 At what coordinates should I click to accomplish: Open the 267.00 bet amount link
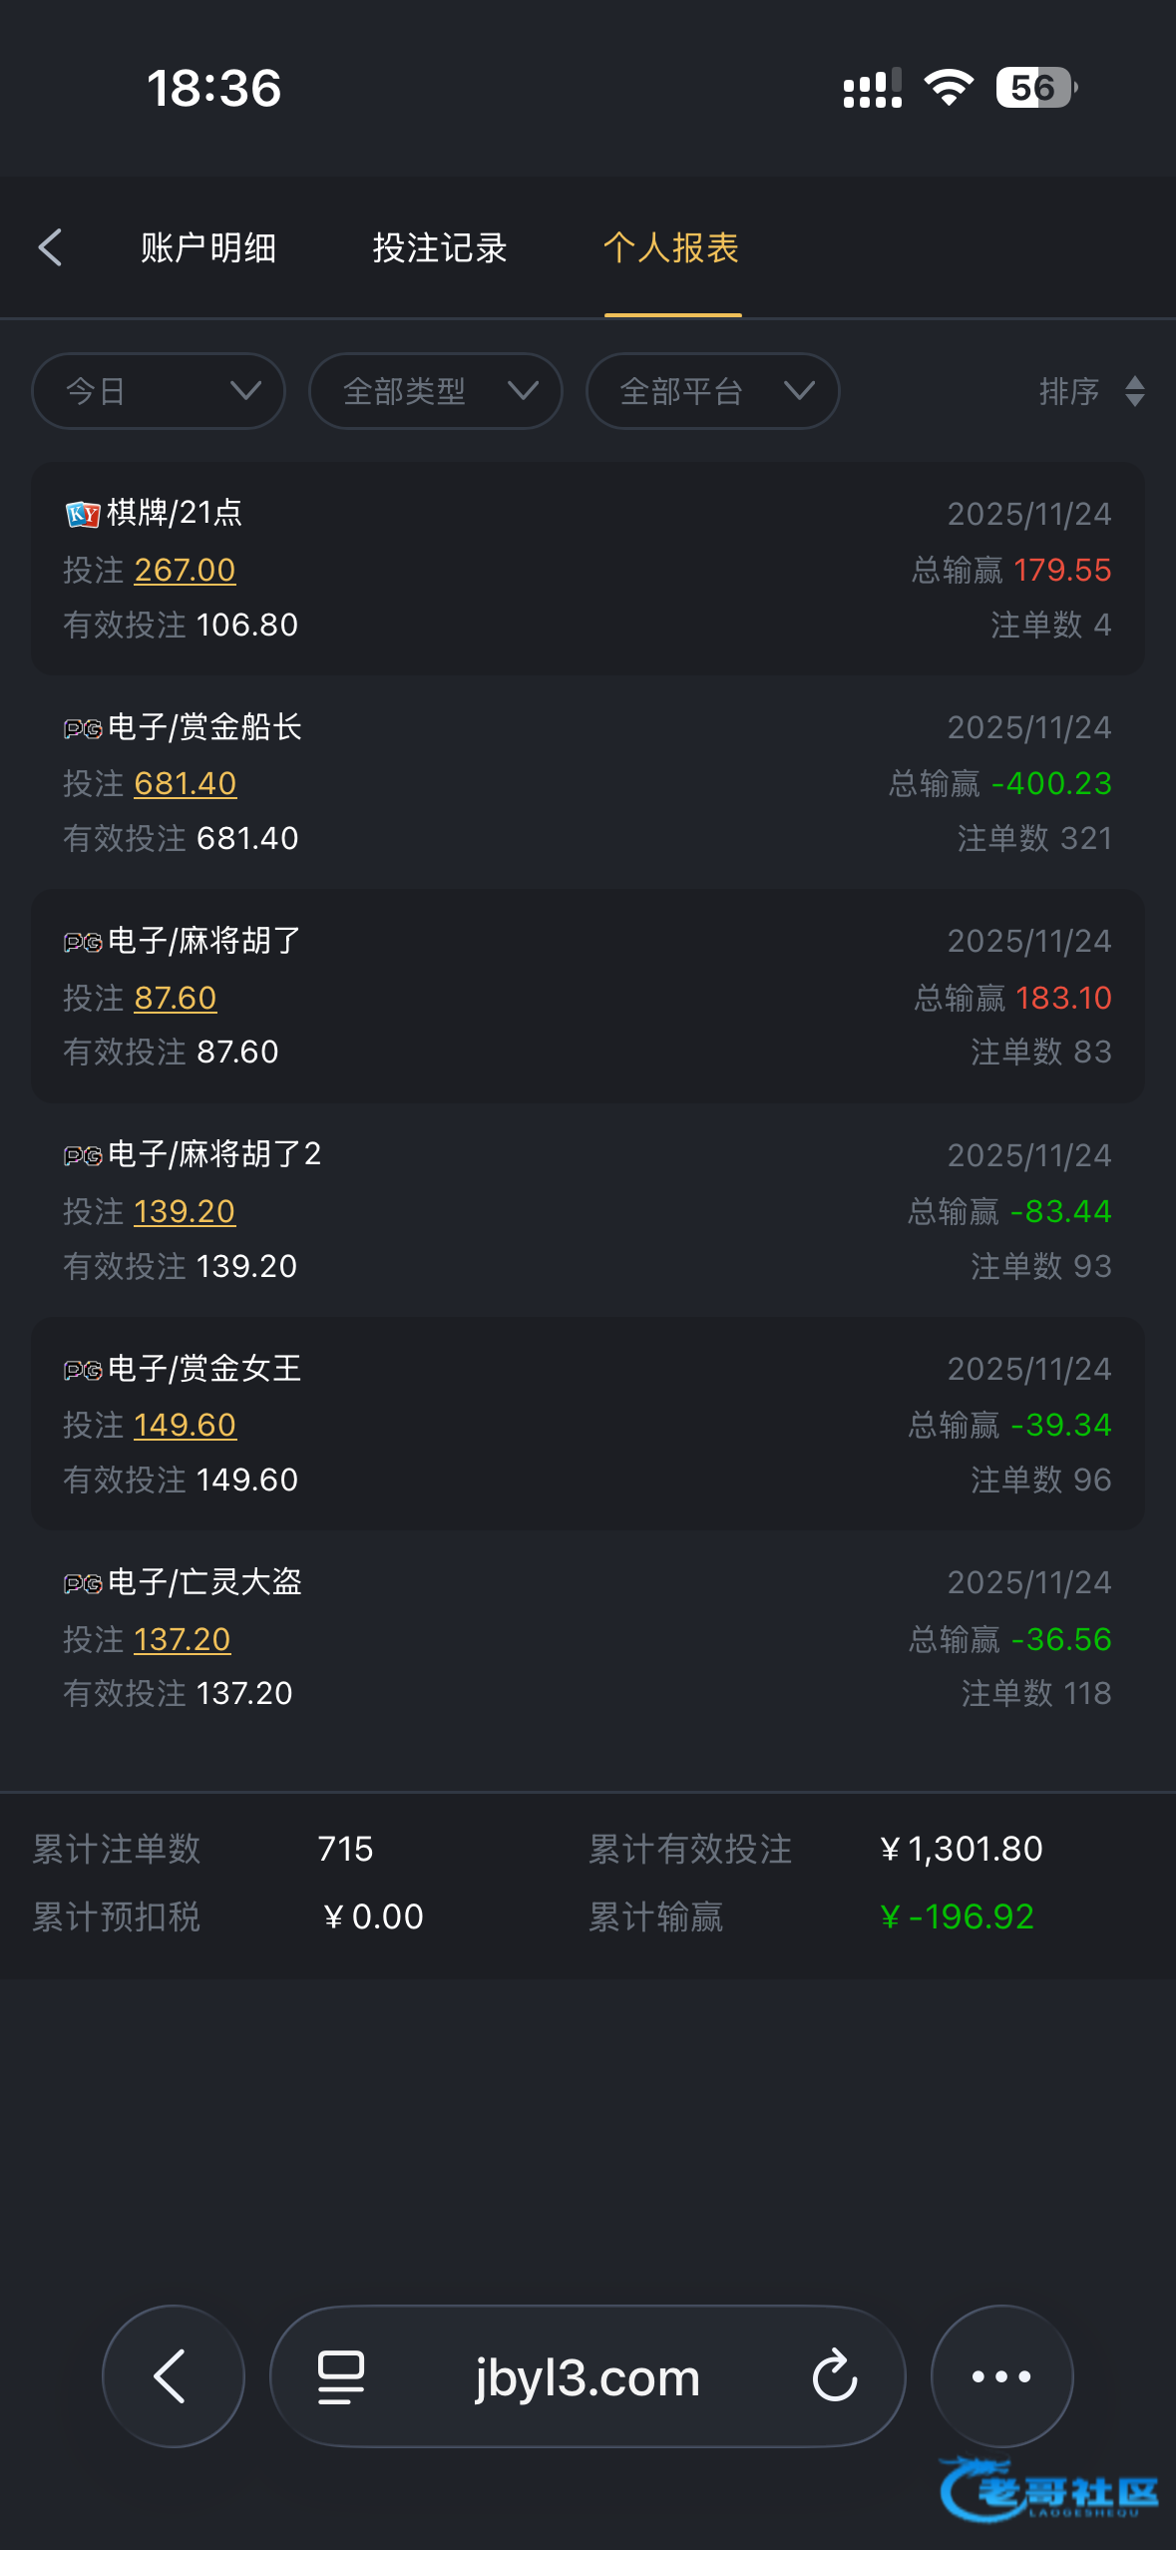[x=185, y=570]
